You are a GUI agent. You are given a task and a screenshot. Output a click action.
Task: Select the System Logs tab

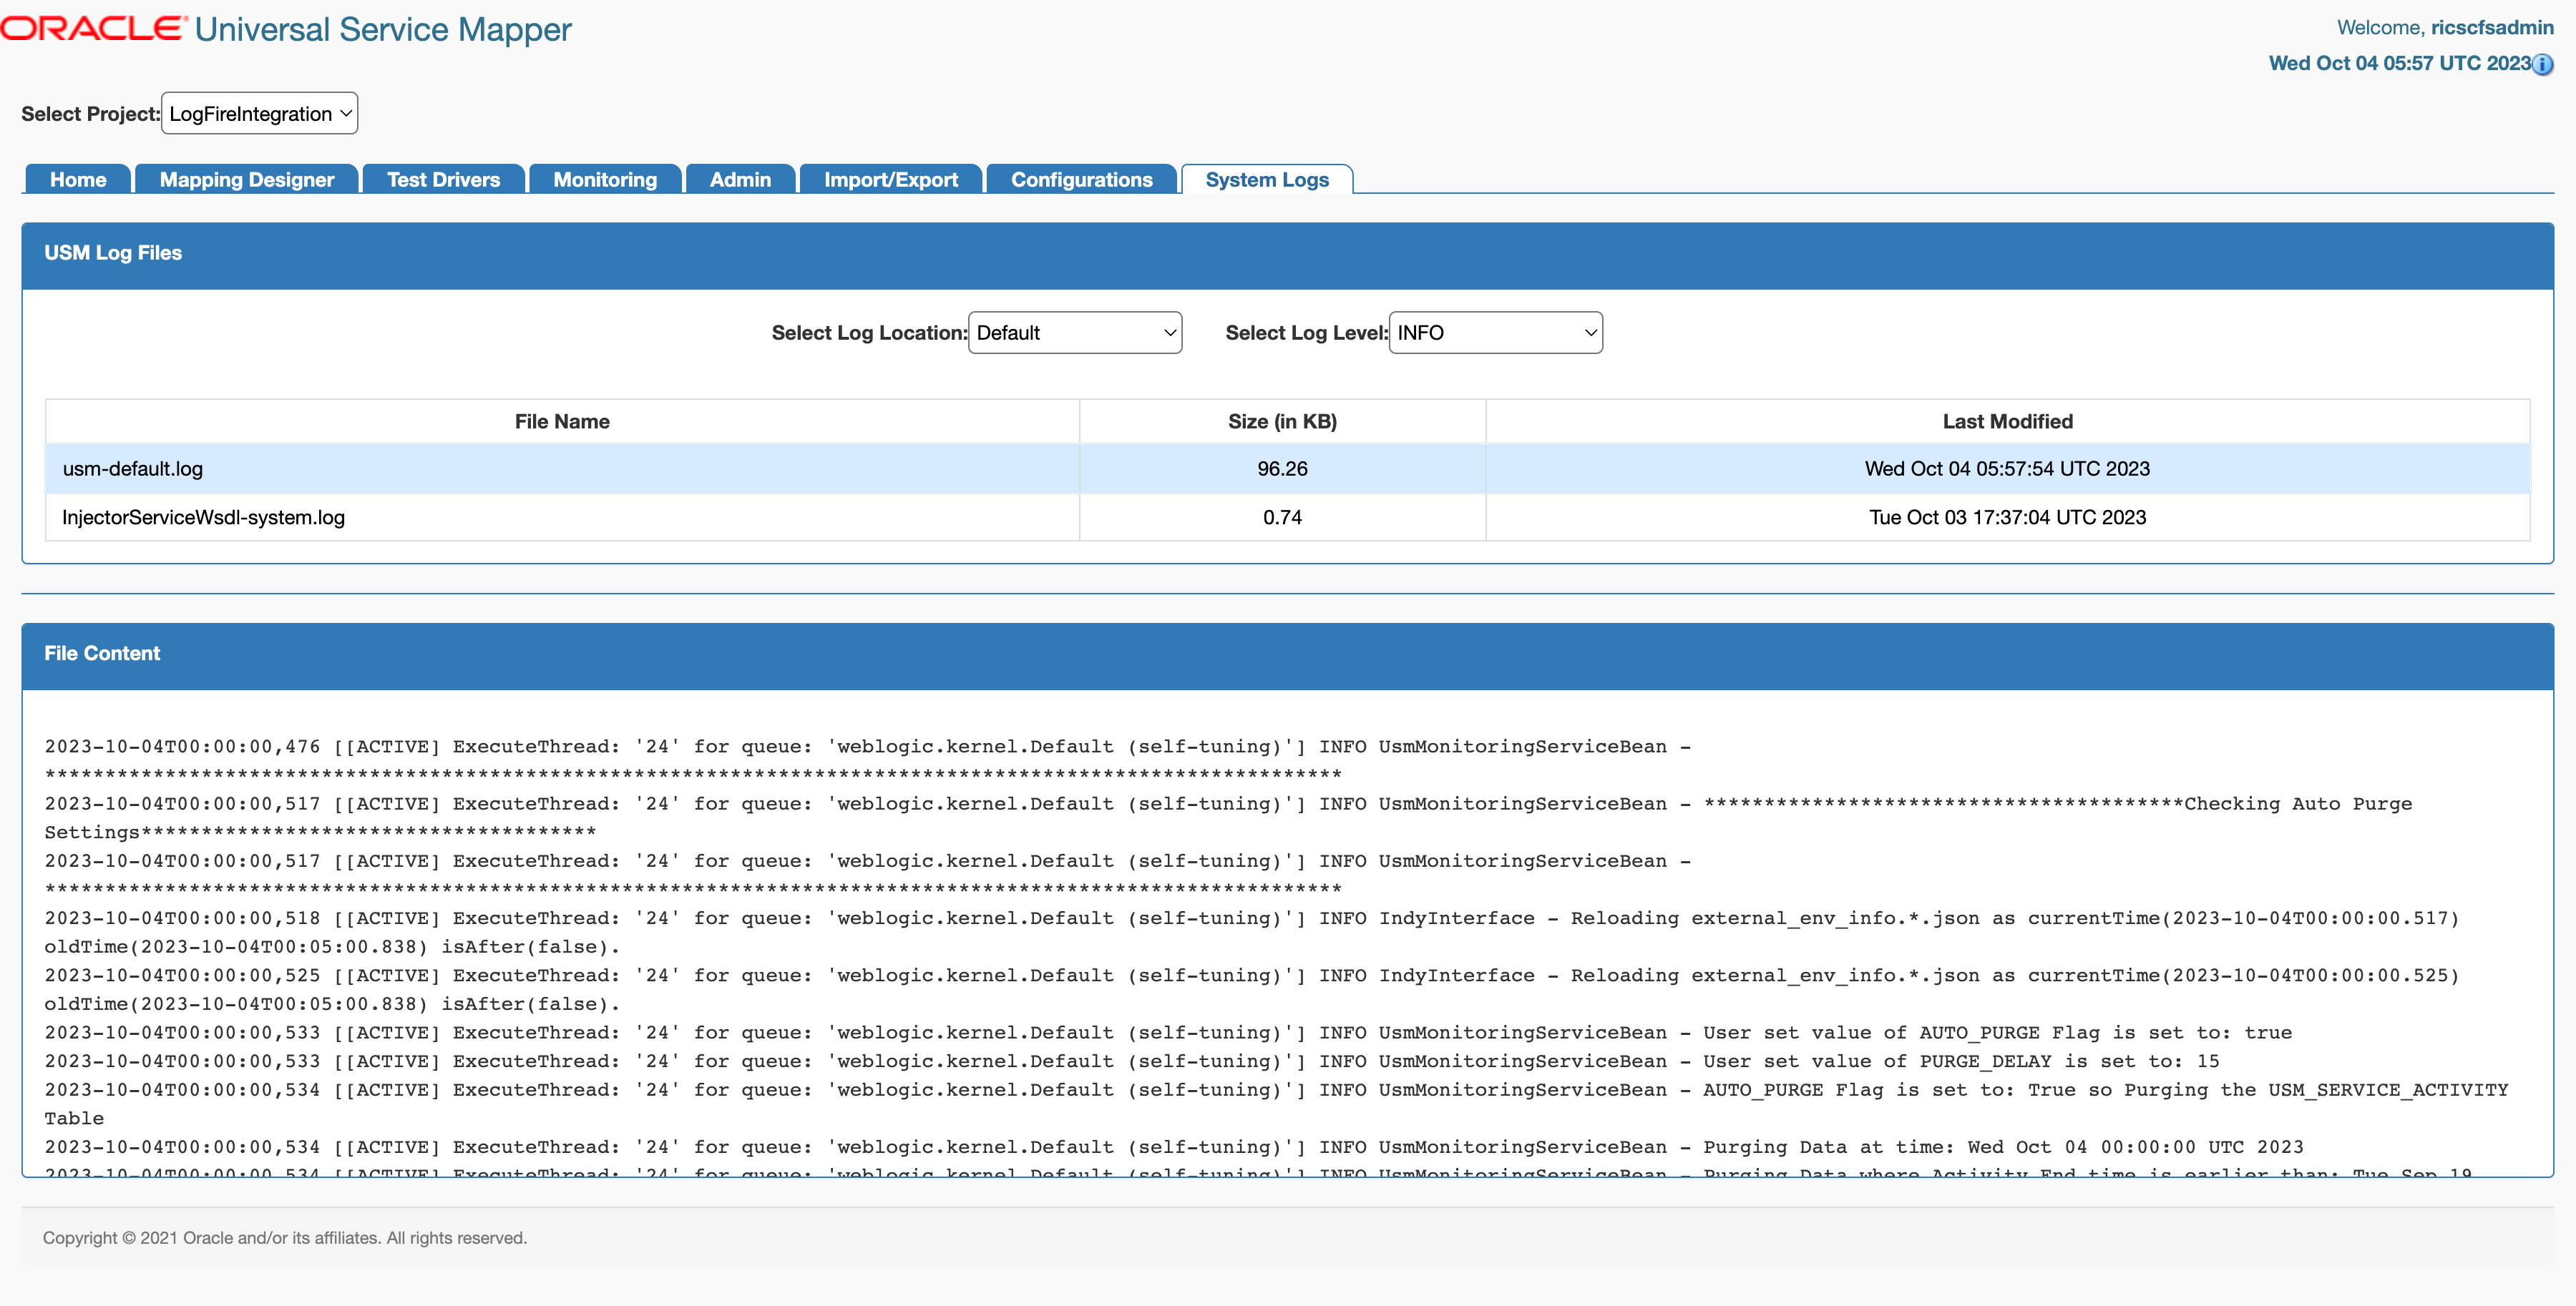1266,180
